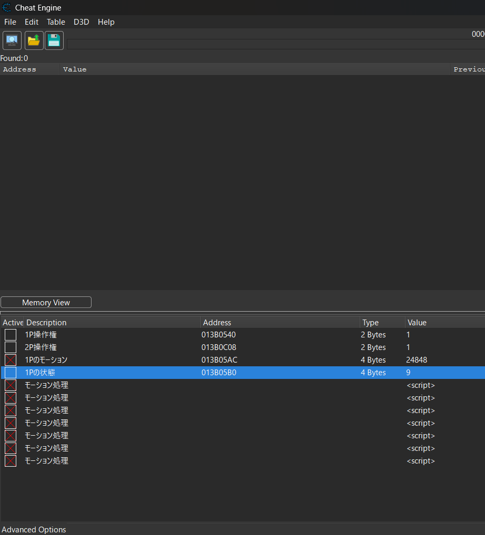Open Advanced Options
The width and height of the screenshot is (485, 535).
click(x=34, y=529)
